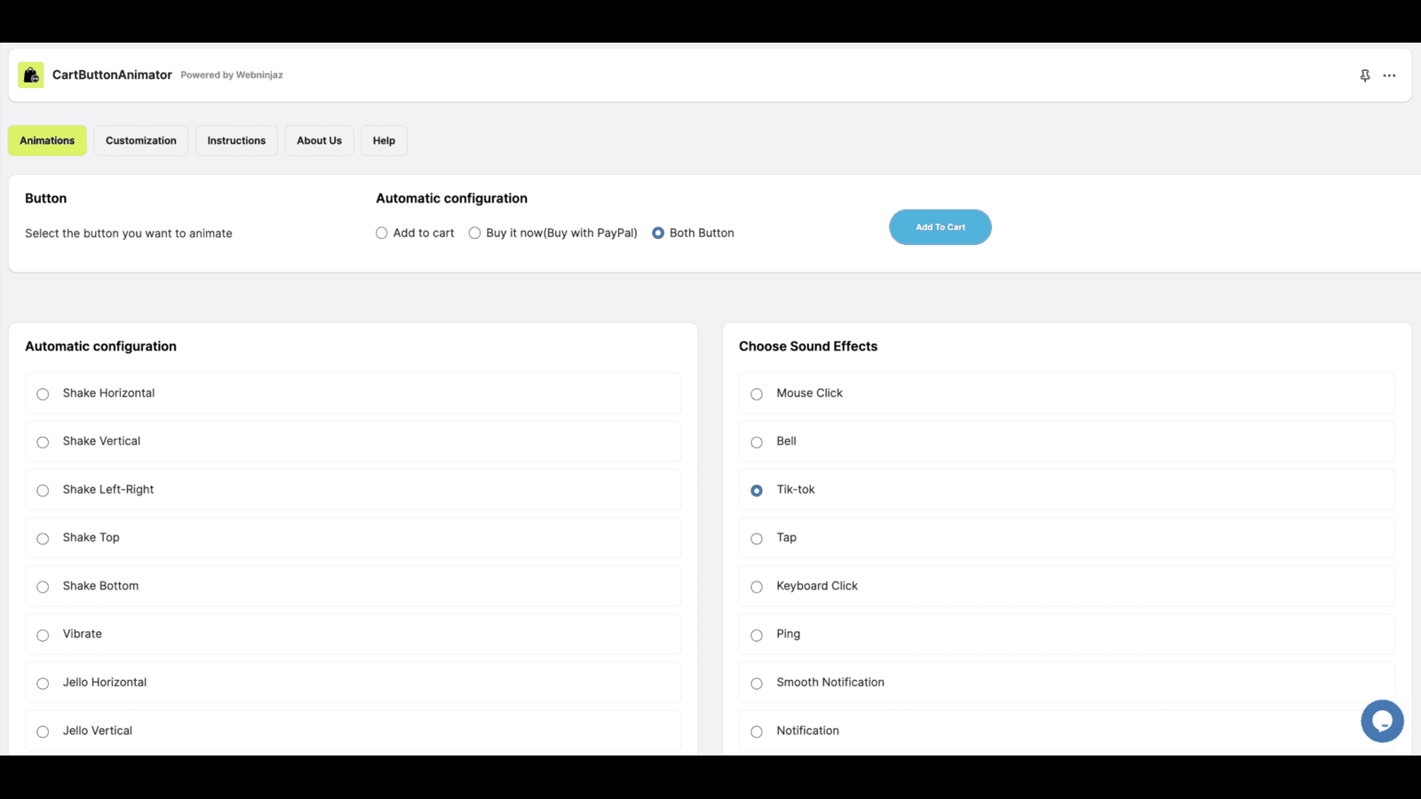Image resolution: width=1421 pixels, height=799 pixels.
Task: Pin the app using the pin icon
Action: click(1365, 75)
